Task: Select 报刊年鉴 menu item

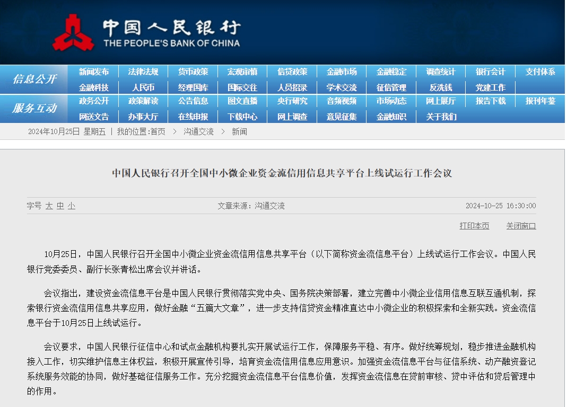Action: click(x=540, y=101)
